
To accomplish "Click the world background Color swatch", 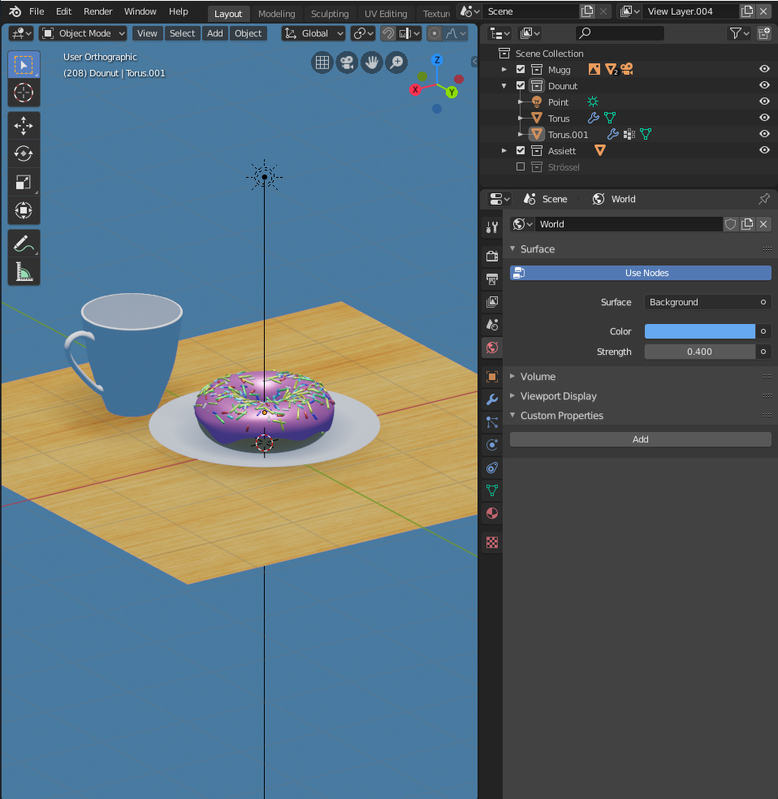I will pos(699,331).
